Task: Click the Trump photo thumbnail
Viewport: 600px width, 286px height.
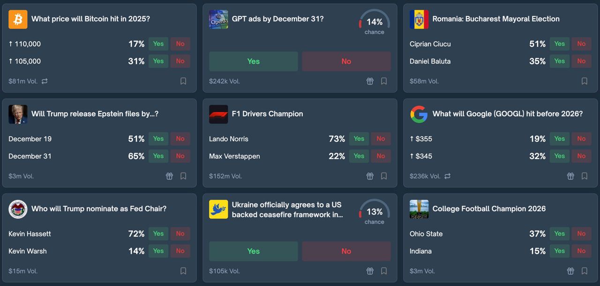Action: (18, 114)
